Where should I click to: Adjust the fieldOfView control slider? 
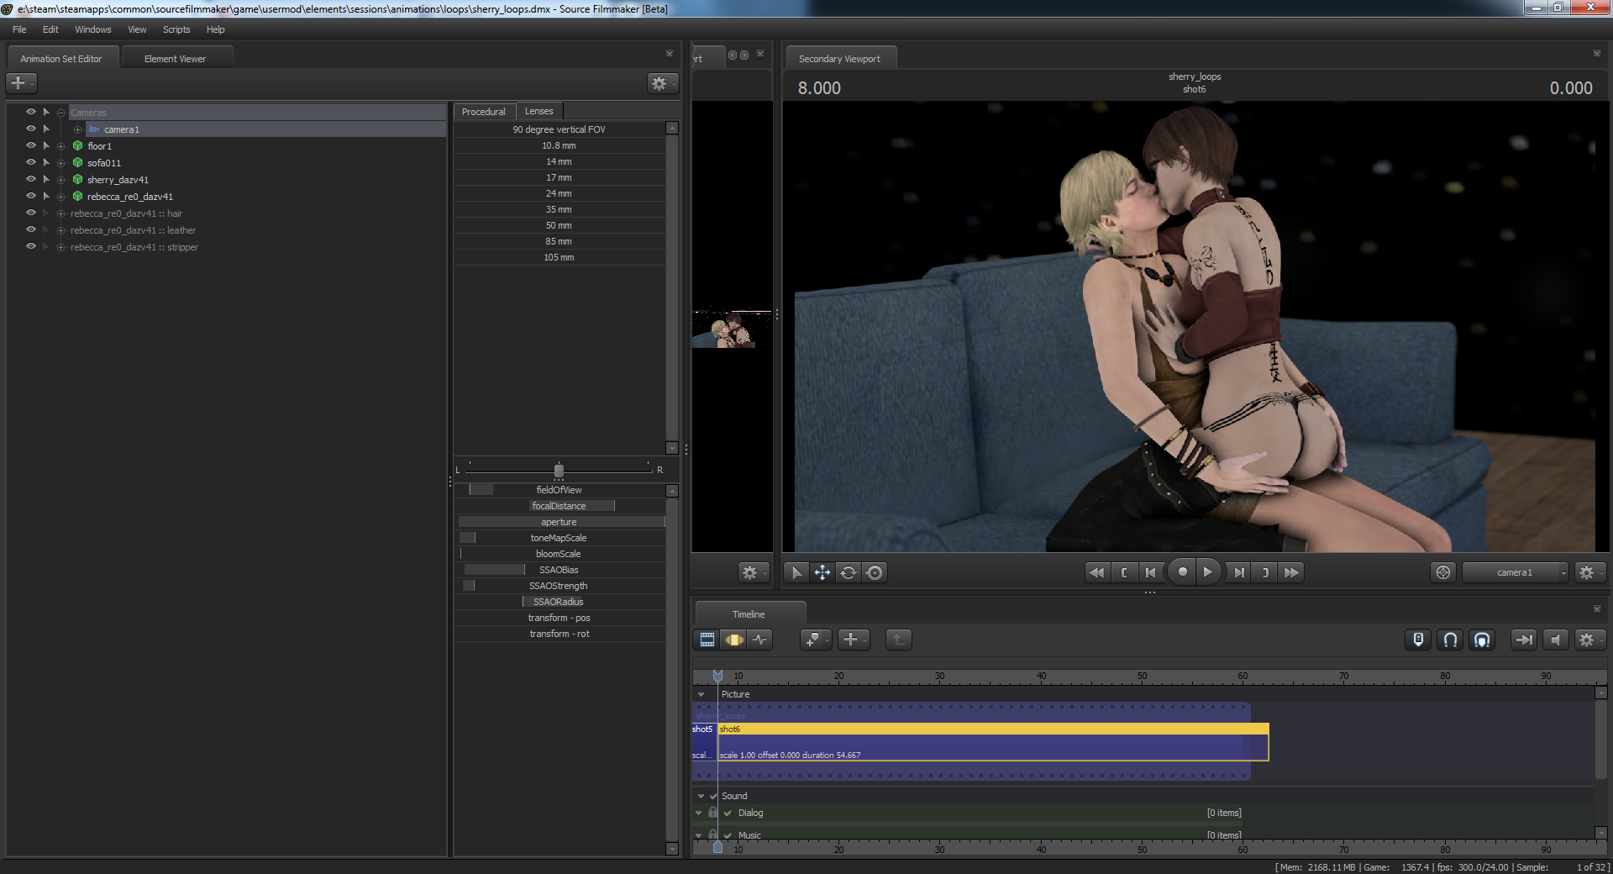pyautogui.click(x=559, y=490)
